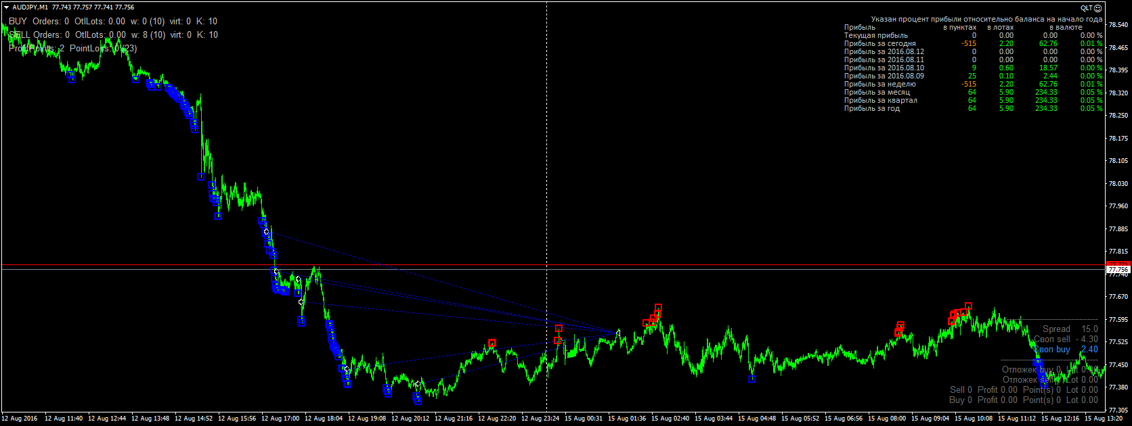
Task: Click the 'Прибыль за год' row label
Action: [871, 108]
